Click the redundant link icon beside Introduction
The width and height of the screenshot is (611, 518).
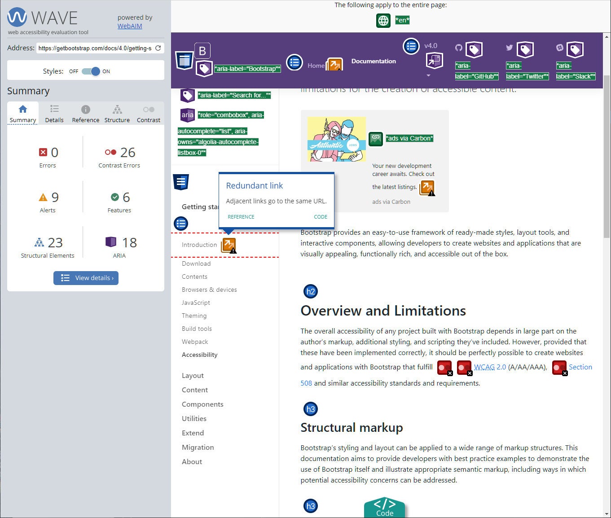[x=229, y=245]
